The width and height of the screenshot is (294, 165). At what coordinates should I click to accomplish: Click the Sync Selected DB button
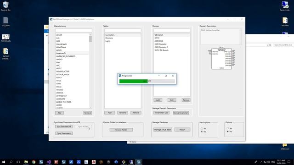click(x=64, y=126)
